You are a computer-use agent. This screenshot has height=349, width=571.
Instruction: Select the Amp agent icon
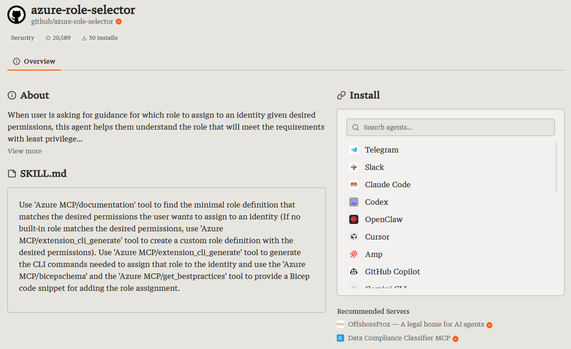point(354,254)
